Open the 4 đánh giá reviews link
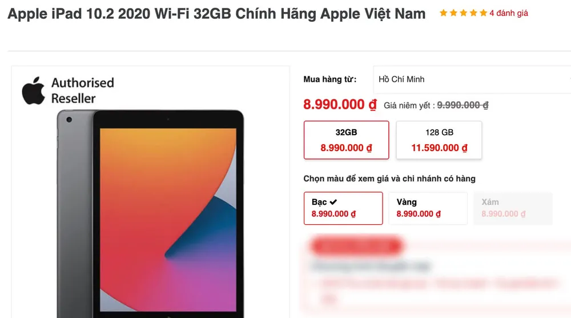 (x=509, y=13)
